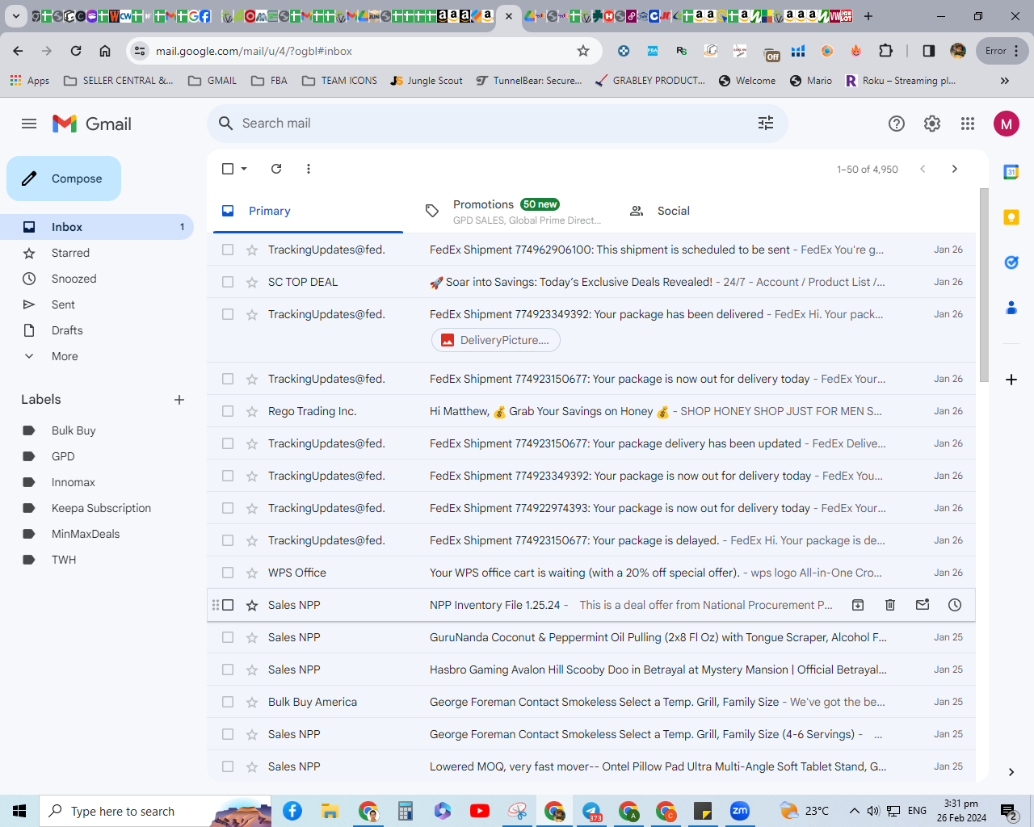Open Telegram from the taskbar
The height and width of the screenshot is (827, 1034).
click(x=591, y=811)
